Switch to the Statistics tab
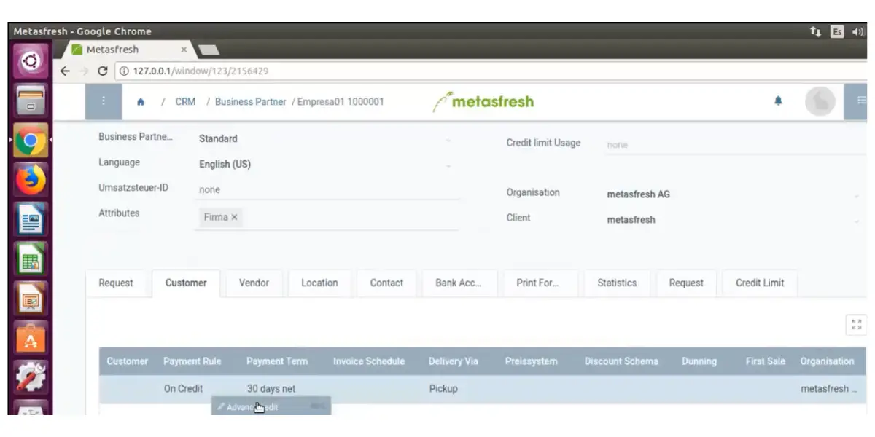The width and height of the screenshot is (875, 437). (617, 283)
